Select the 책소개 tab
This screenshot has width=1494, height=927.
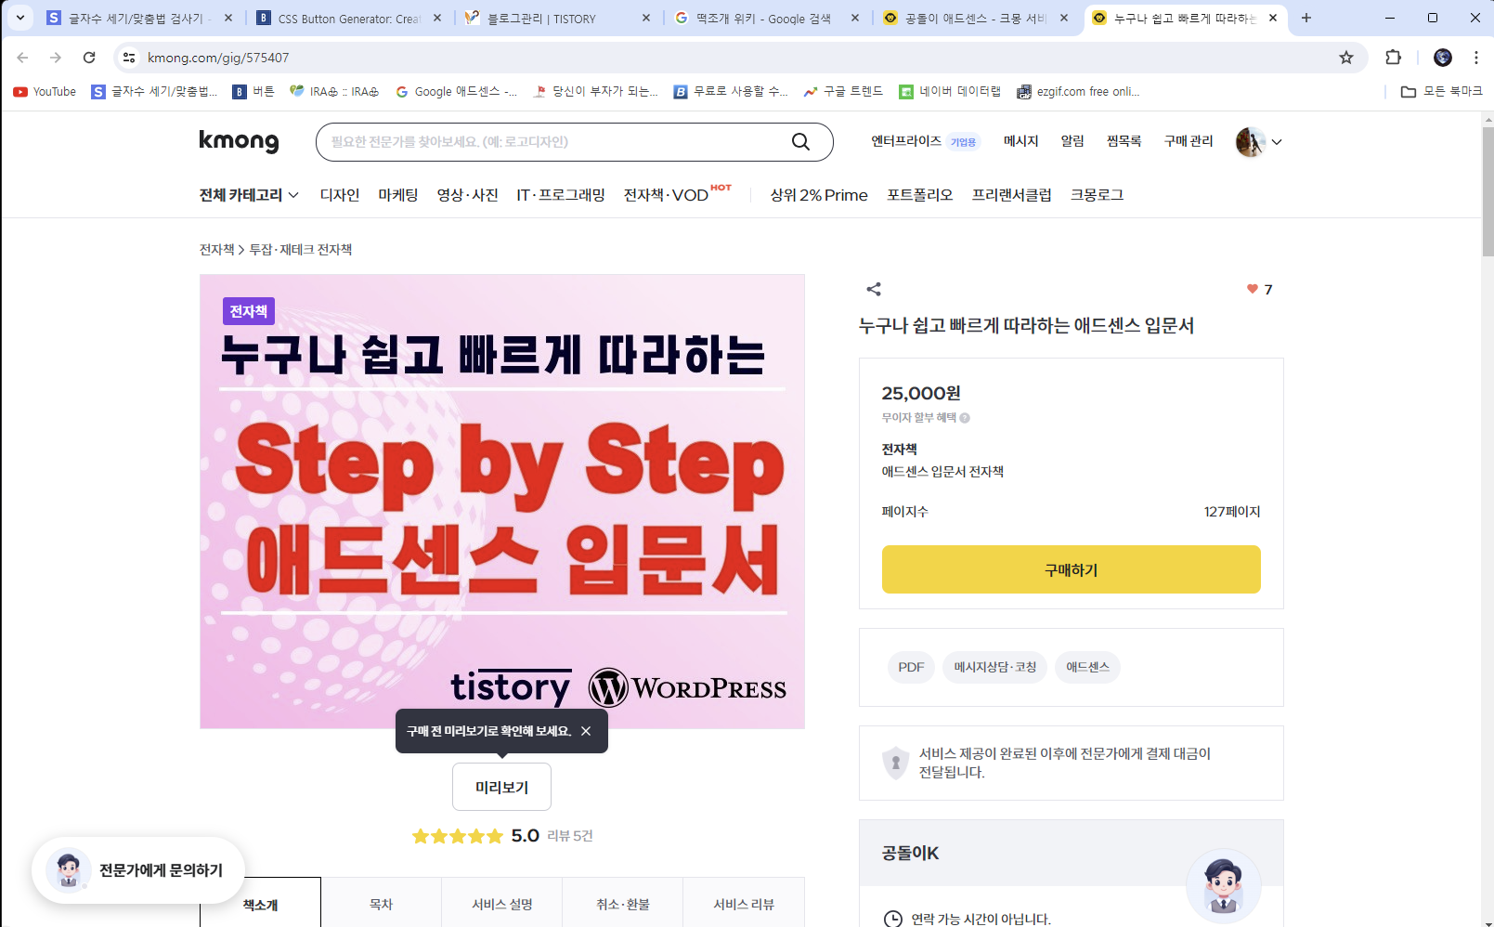click(x=261, y=903)
